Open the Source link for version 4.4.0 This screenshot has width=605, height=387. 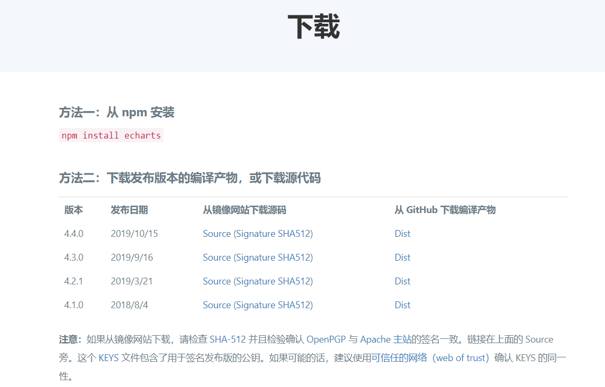click(217, 234)
